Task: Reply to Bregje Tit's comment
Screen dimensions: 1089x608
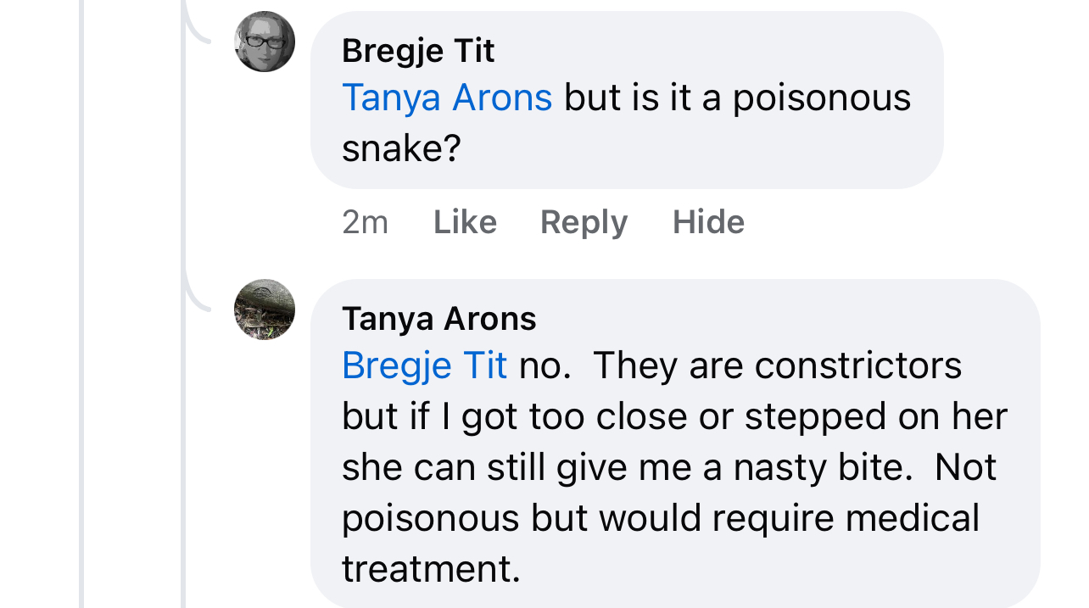Action: 584,222
